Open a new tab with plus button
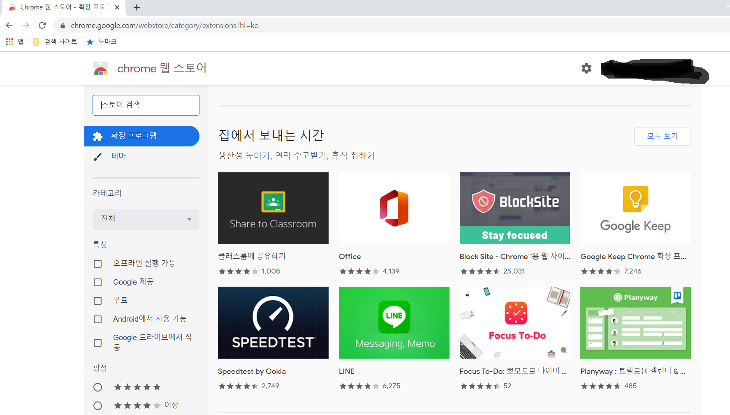 pos(137,7)
